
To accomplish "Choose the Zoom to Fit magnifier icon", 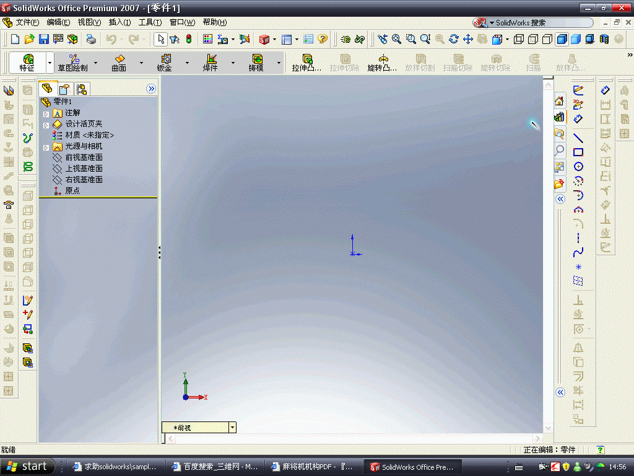I will (396, 39).
